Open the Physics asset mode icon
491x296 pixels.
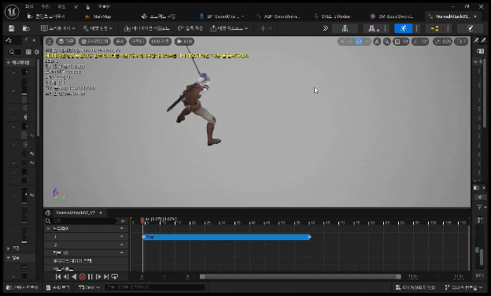tap(470, 28)
